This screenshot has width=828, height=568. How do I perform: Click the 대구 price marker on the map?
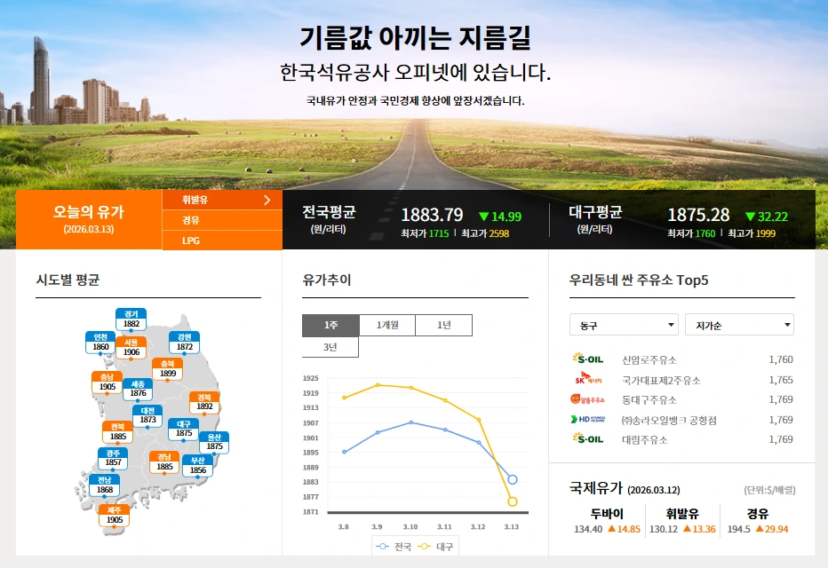[x=183, y=430]
